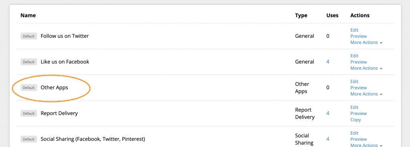Preview the Social Sharing item
The height and width of the screenshot is (147, 410).
pos(358,139)
